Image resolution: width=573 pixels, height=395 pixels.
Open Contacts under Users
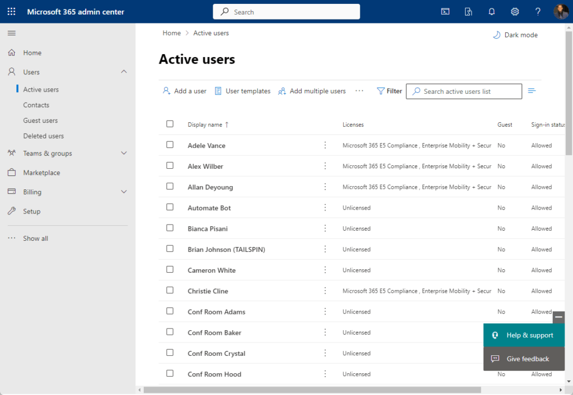point(36,105)
